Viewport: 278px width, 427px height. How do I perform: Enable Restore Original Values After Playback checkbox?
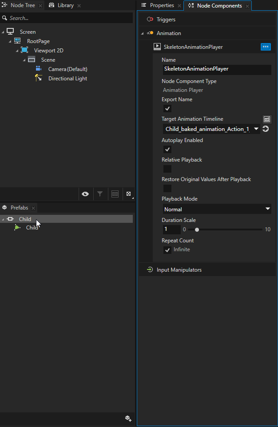pyautogui.click(x=167, y=189)
